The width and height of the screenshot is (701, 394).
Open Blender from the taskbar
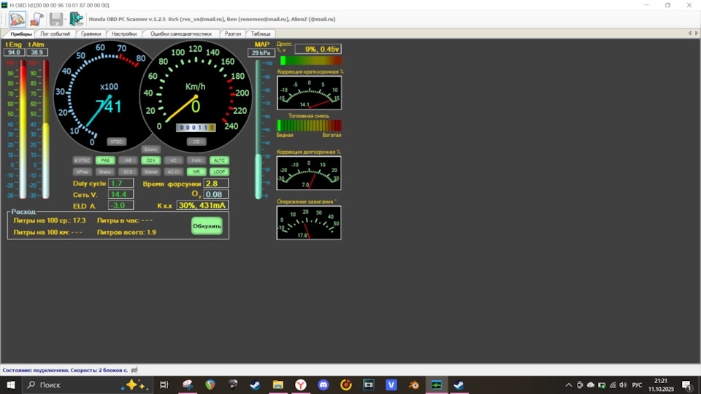(413, 385)
